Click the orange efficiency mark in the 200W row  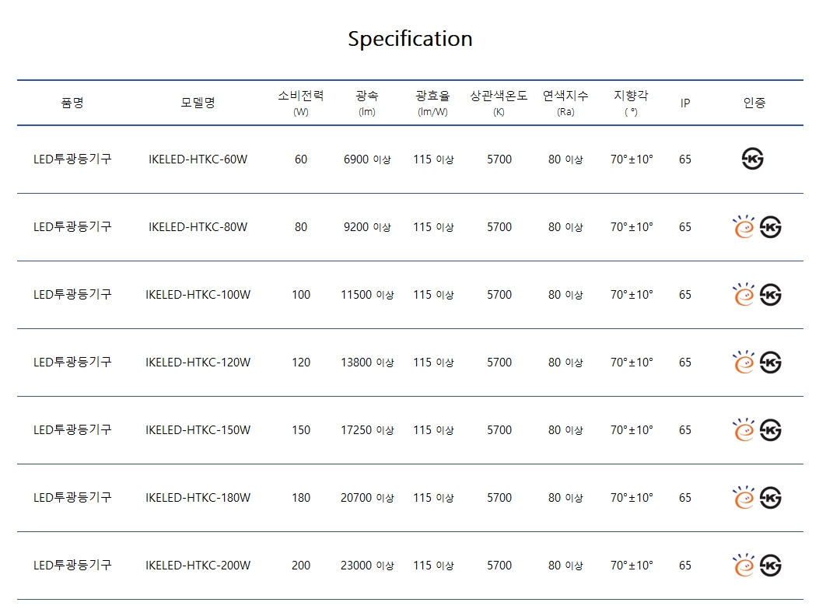click(744, 565)
